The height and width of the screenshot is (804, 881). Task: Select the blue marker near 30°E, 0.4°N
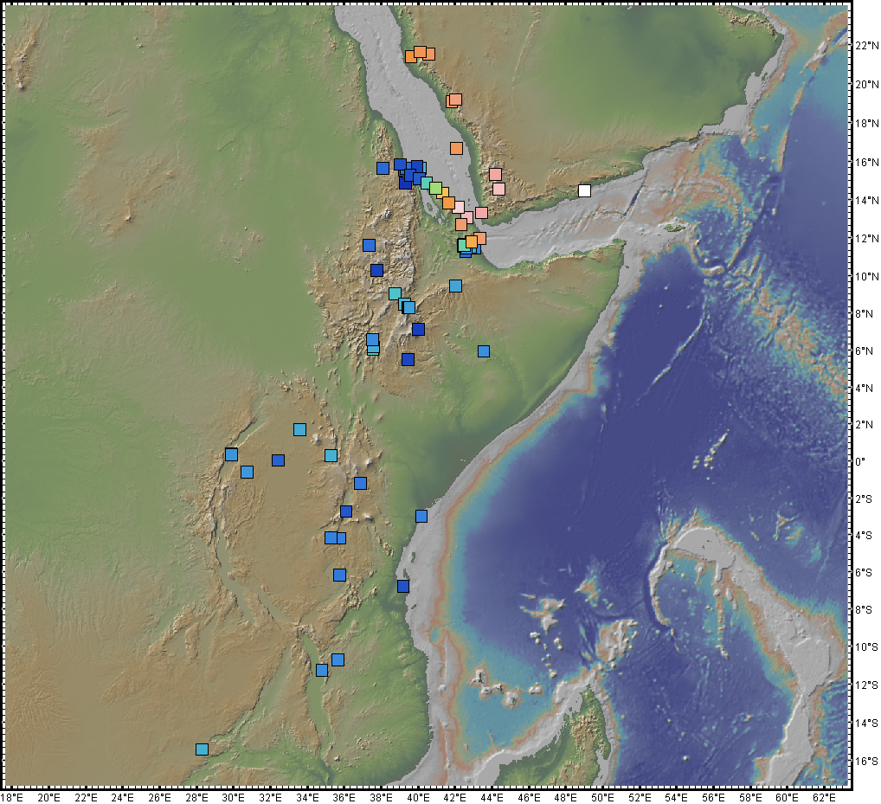tap(231, 454)
